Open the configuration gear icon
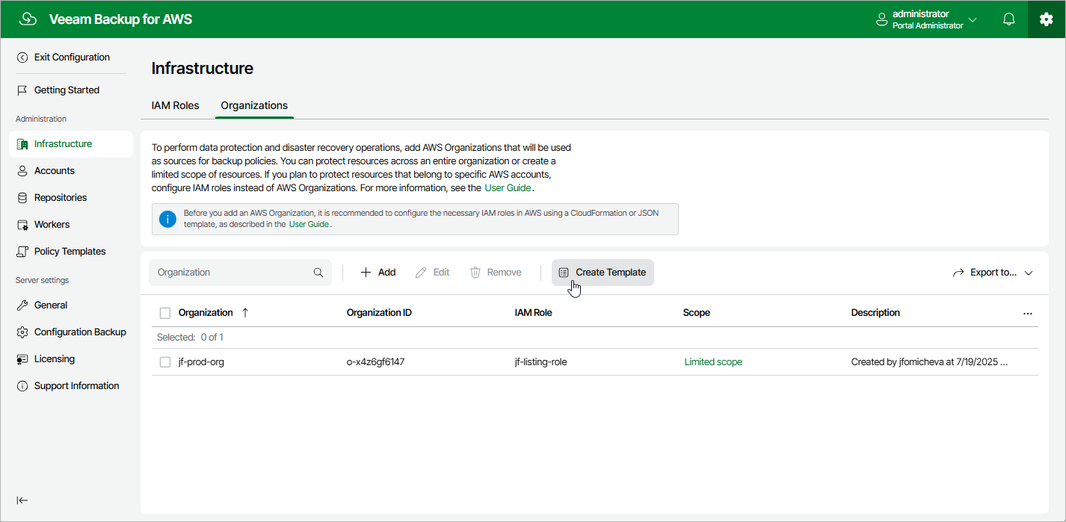Viewport: 1066px width, 522px height. (1046, 19)
